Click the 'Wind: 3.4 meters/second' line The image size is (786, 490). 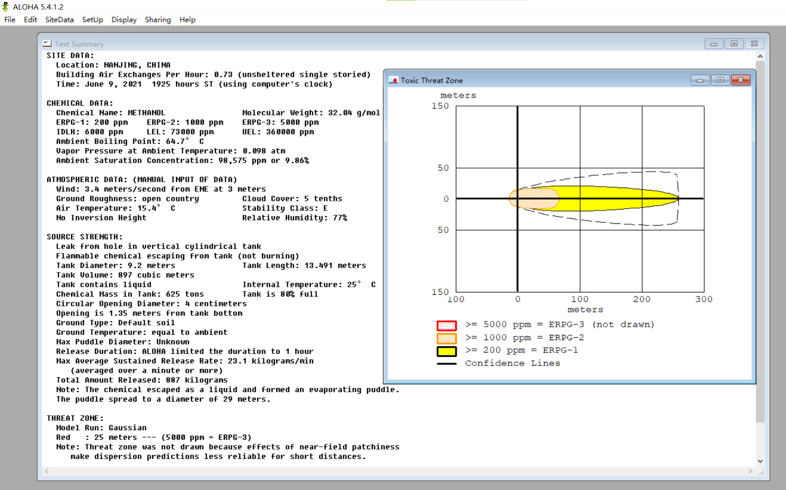click(161, 189)
